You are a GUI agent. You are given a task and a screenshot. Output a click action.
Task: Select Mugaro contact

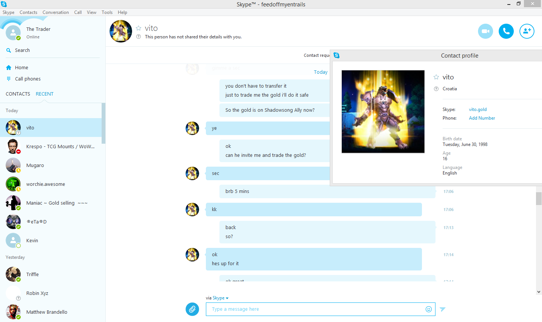pos(51,165)
